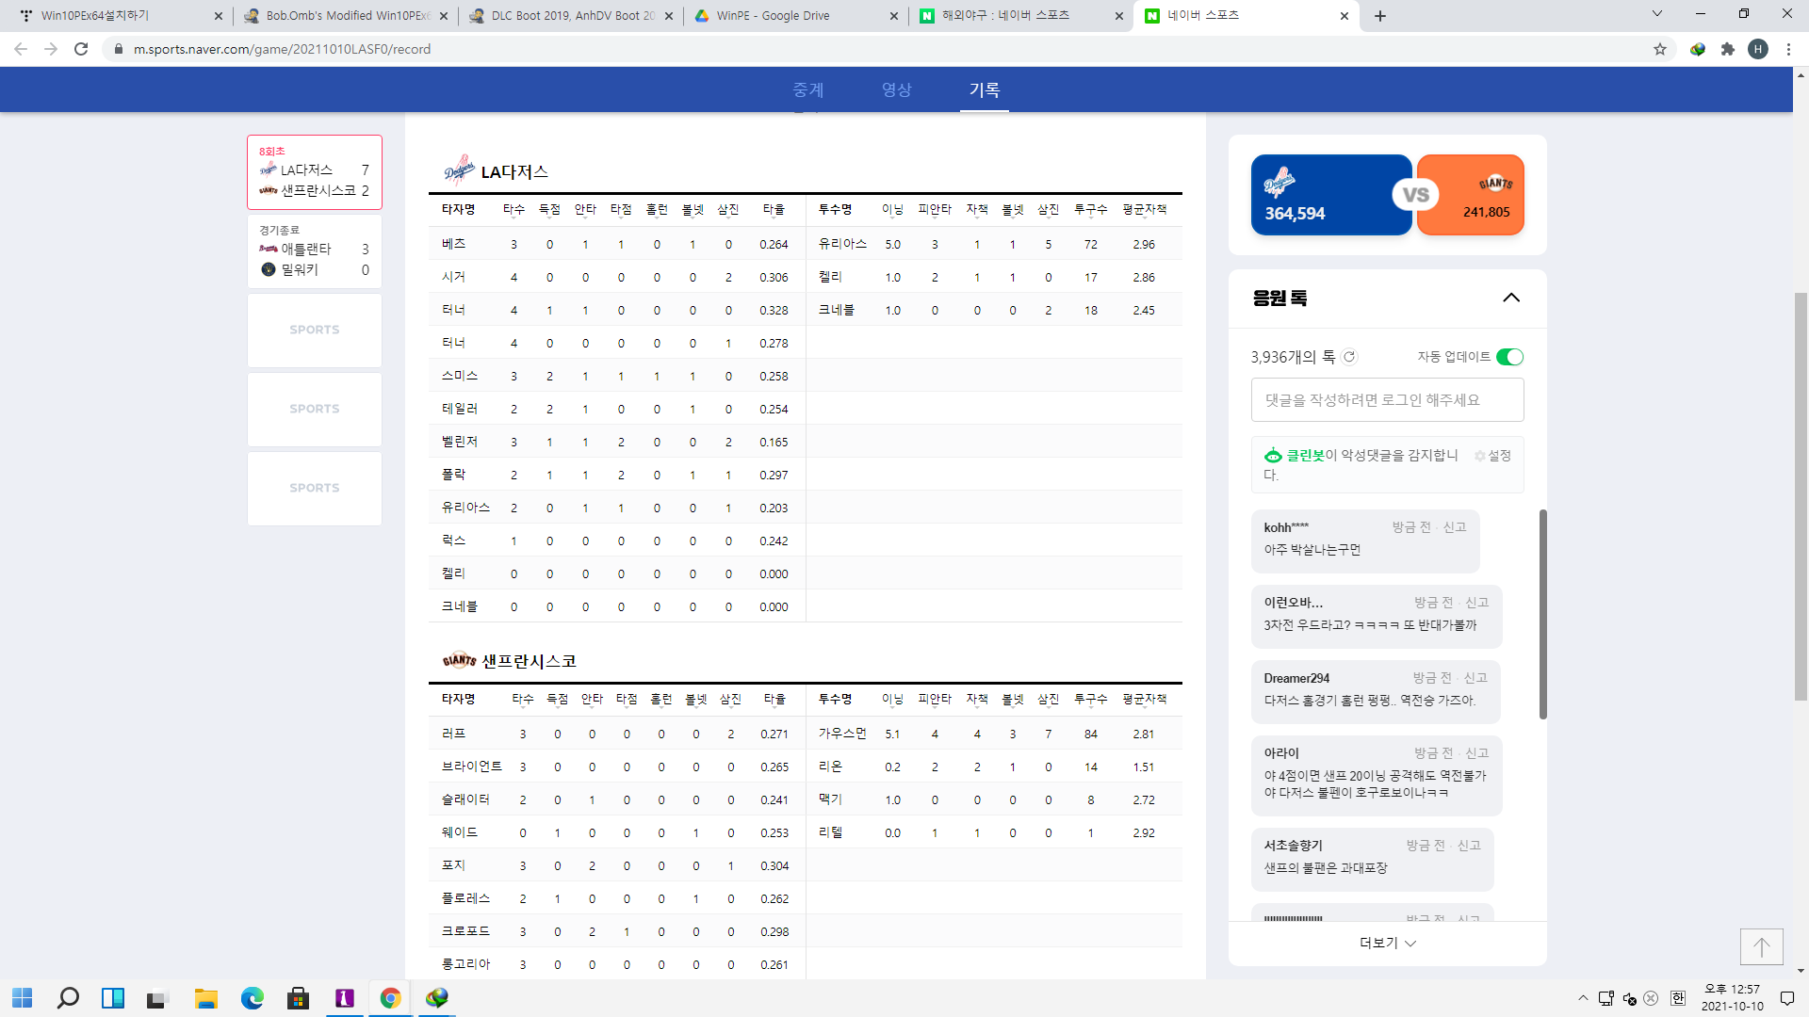Open Microsoft Store from taskbar
This screenshot has height=1017, width=1809.
click(x=299, y=998)
